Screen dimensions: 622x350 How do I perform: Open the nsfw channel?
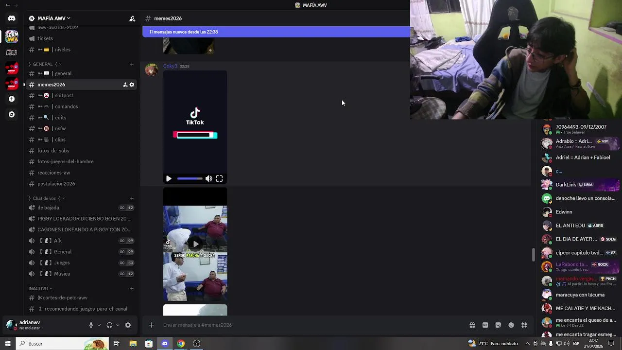pyautogui.click(x=82, y=128)
